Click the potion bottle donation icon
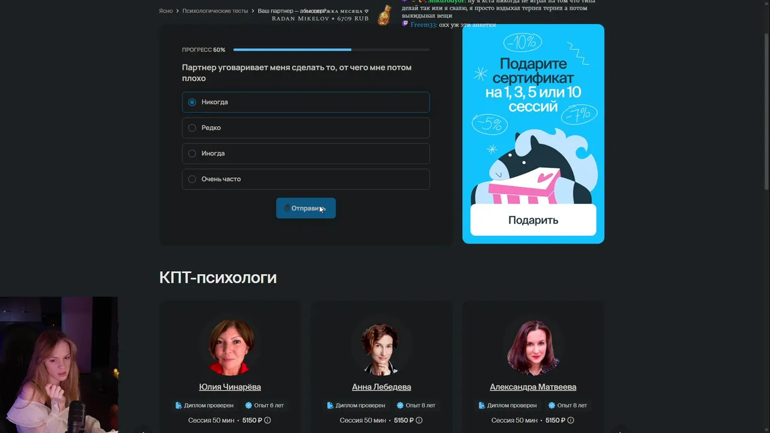This screenshot has height=433, width=770. pos(384,16)
